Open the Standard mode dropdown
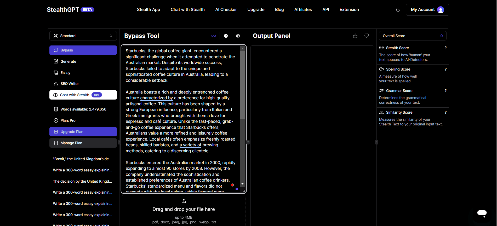The height and width of the screenshot is (226, 497). click(83, 36)
